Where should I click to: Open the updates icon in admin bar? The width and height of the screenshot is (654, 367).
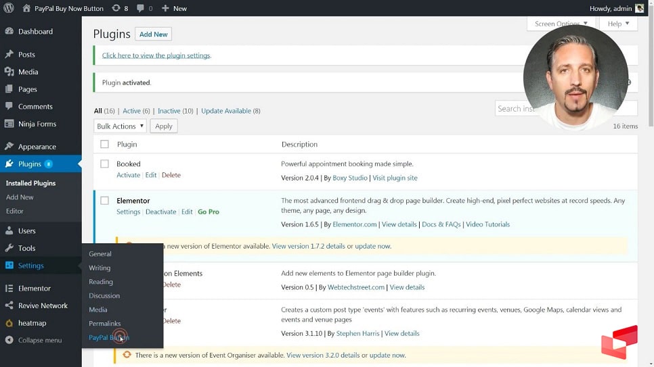click(x=116, y=8)
